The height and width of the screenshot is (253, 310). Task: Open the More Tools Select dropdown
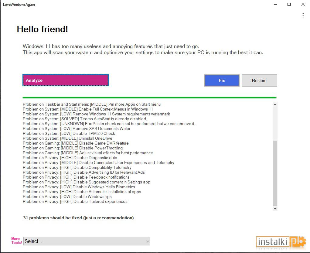pos(87,241)
